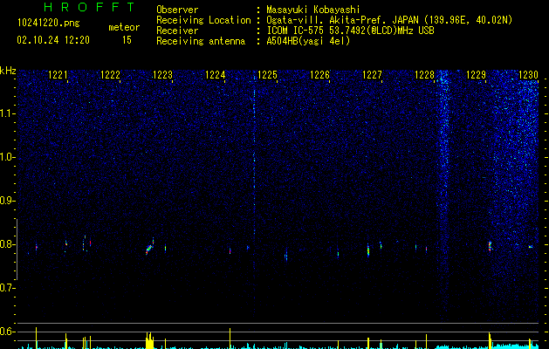Click the Receiving antenna label
Screen dimensions: 549x349
pos(201,41)
